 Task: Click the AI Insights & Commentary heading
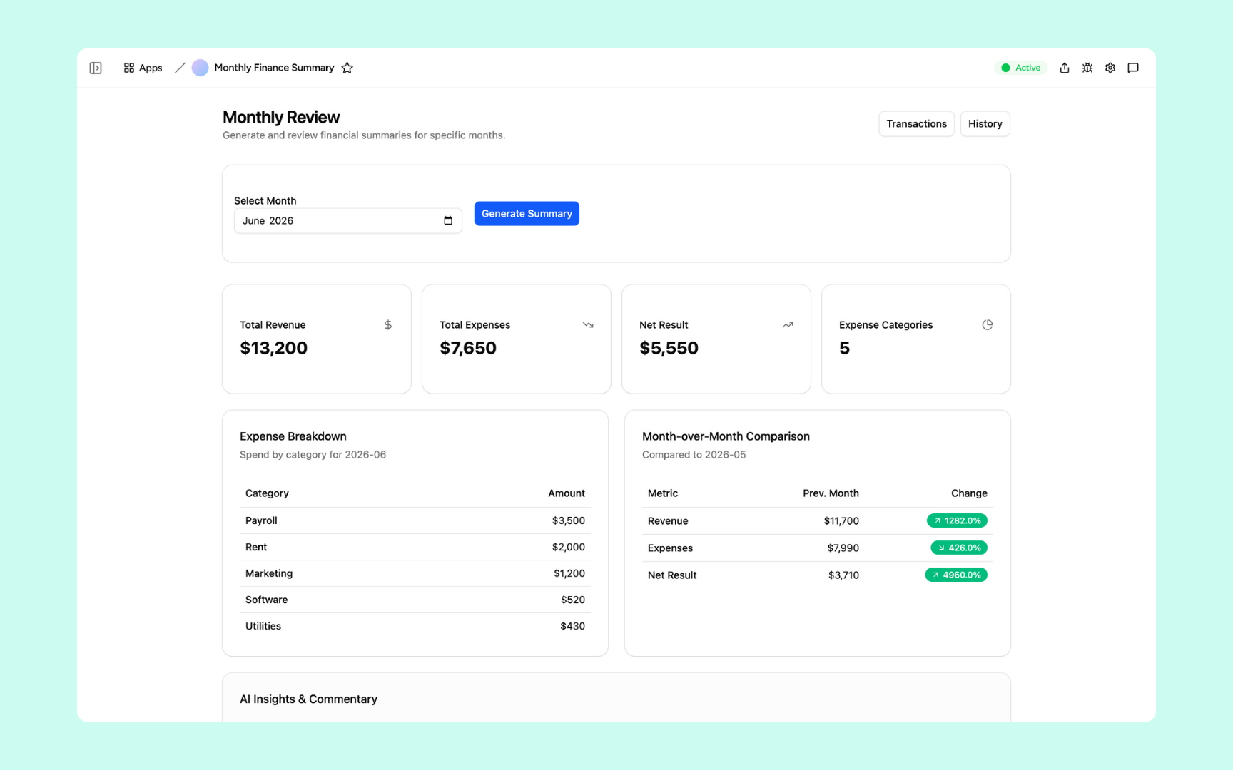[x=308, y=699]
